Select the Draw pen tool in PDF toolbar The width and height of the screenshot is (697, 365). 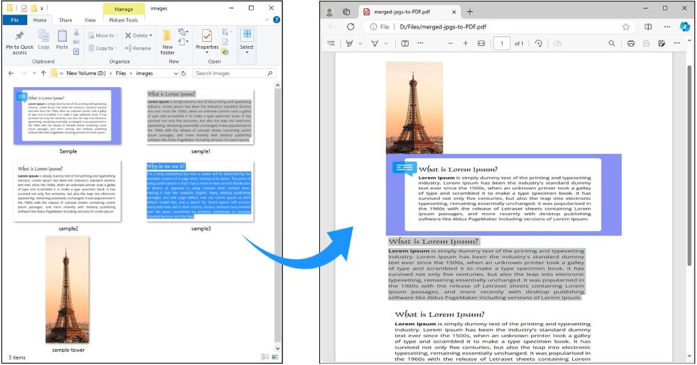[x=375, y=43]
